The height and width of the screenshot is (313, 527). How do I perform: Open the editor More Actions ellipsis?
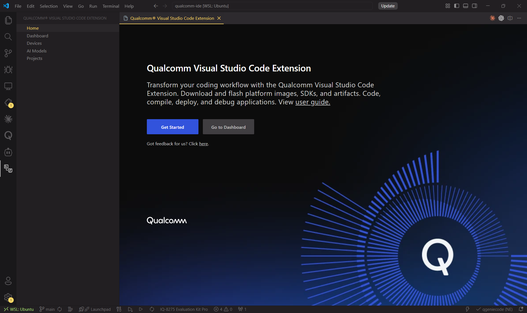[519, 18]
